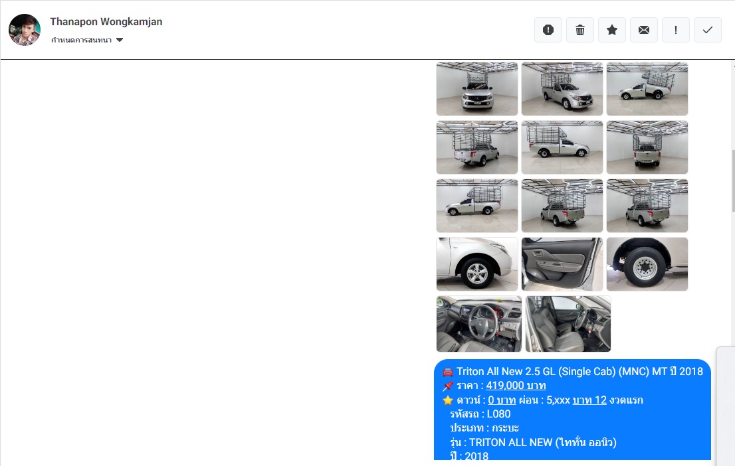View the alloy front wheel close-up photo
The image size is (735, 466).
coord(477,264)
